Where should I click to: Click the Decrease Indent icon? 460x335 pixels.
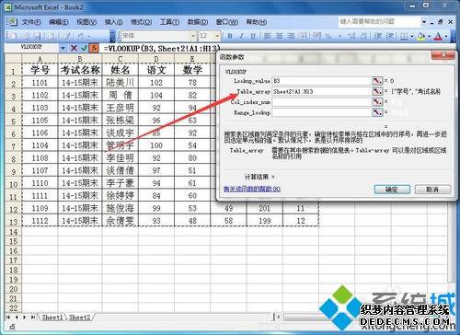tap(378, 36)
